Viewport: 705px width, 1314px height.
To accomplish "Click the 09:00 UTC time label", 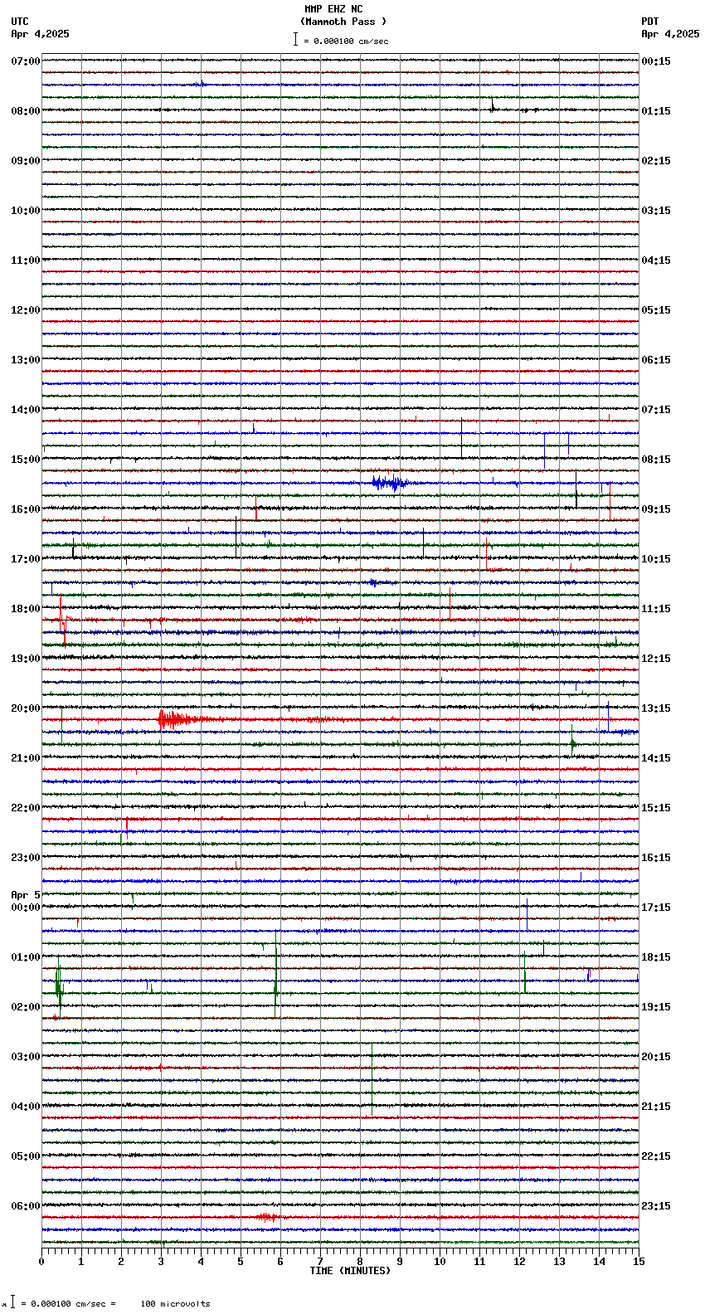I will [25, 161].
